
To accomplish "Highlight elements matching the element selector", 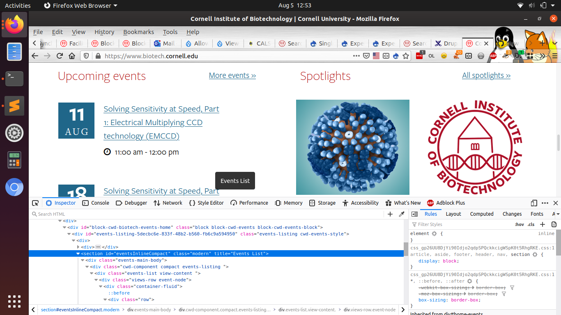I will click(x=434, y=233).
